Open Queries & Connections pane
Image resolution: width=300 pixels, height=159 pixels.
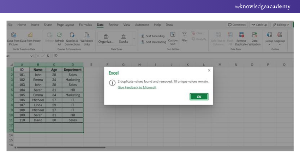(x=72, y=35)
